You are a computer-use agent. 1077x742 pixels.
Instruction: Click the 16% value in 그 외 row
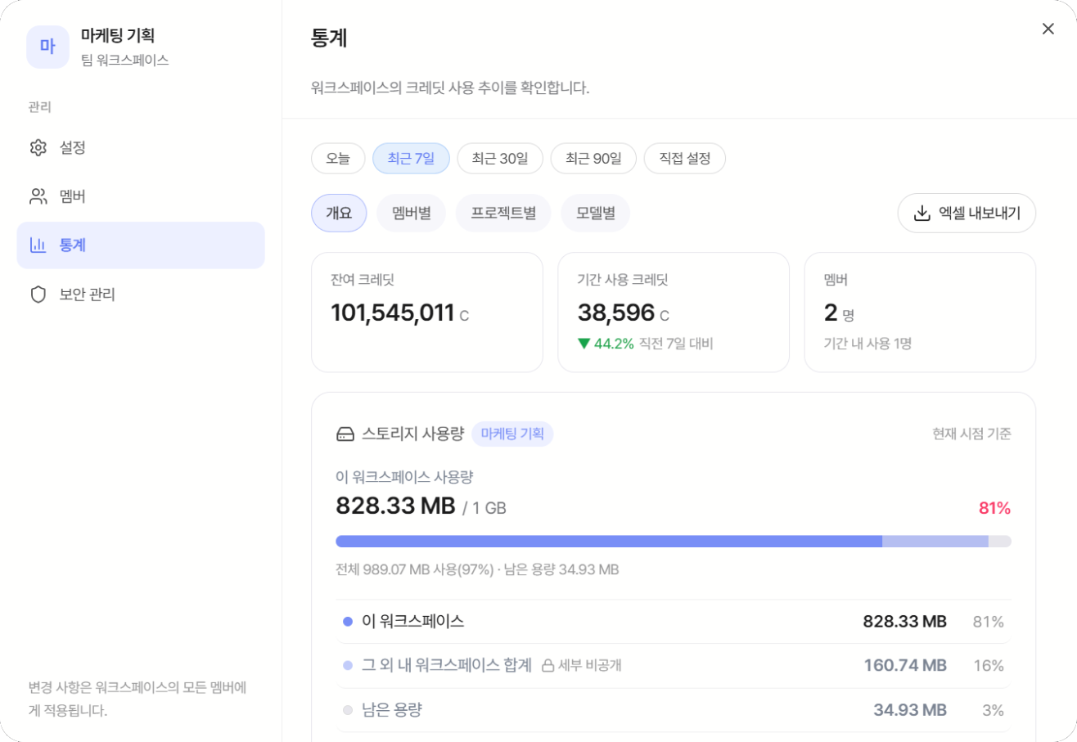pyautogui.click(x=989, y=665)
